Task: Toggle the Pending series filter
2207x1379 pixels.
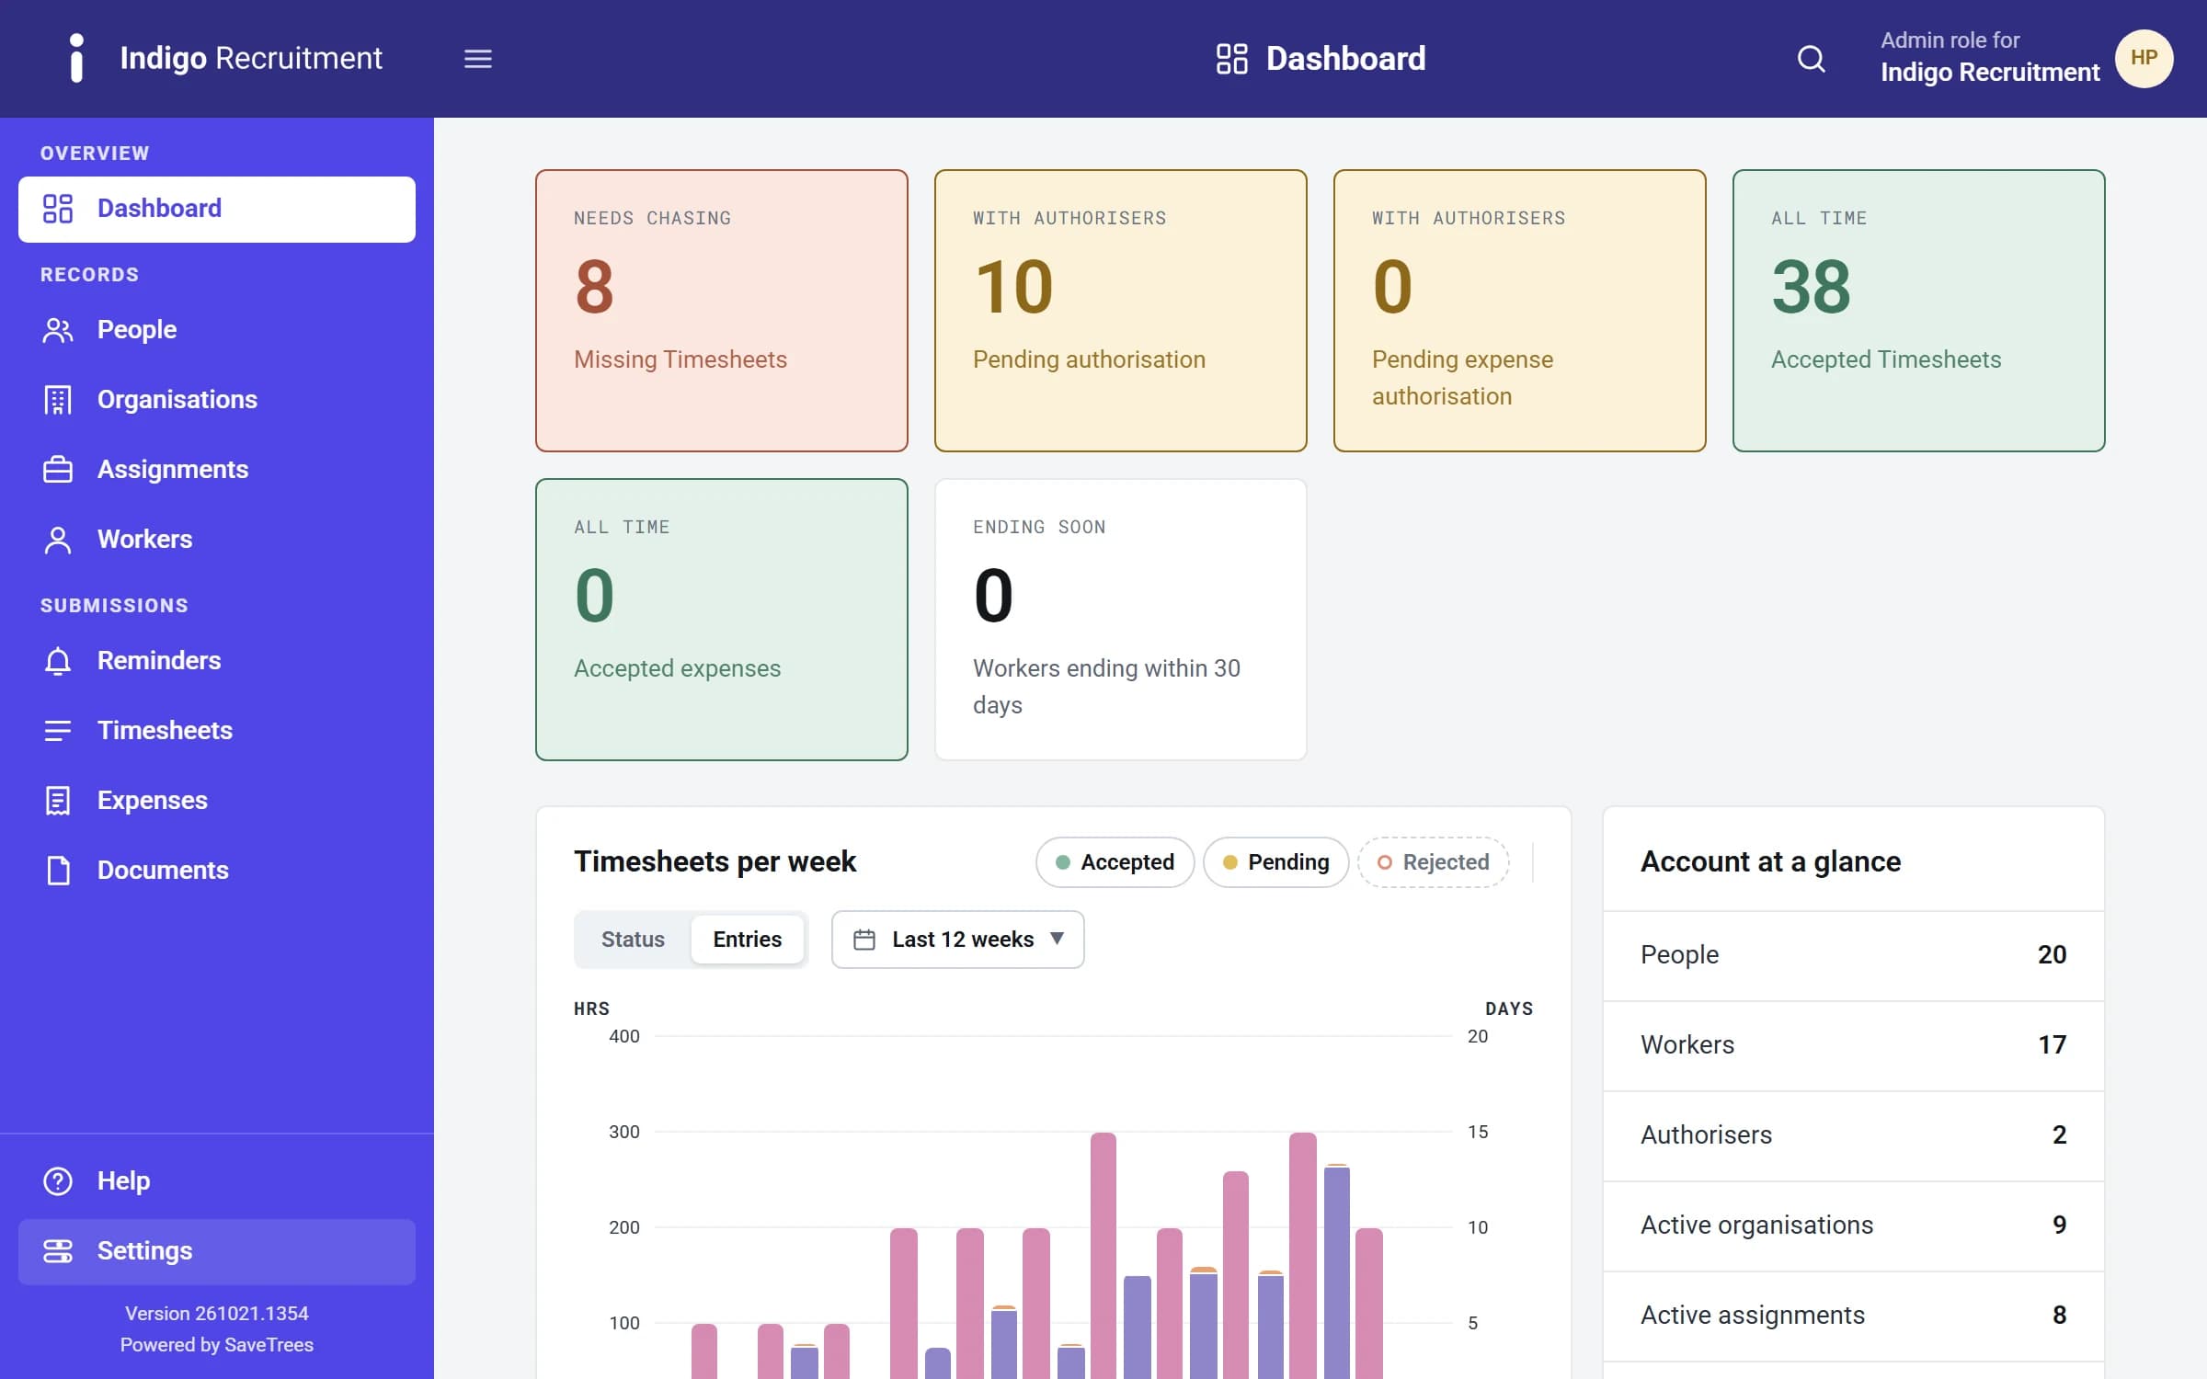Action: pyautogui.click(x=1275, y=862)
